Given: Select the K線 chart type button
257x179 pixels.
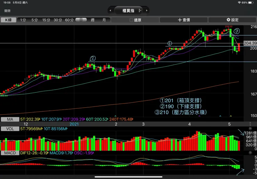Looking at the screenshot, I should point(9,20).
